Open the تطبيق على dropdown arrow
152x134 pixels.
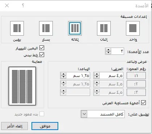pos(84,114)
